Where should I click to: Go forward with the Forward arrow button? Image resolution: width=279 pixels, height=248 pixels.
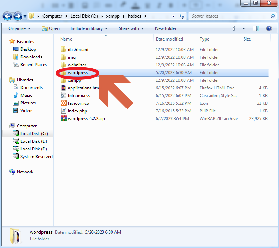click(18, 16)
